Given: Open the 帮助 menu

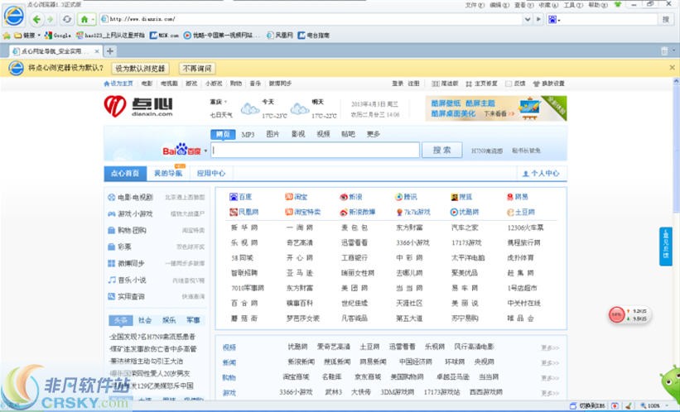Looking at the screenshot, I should point(598,5).
